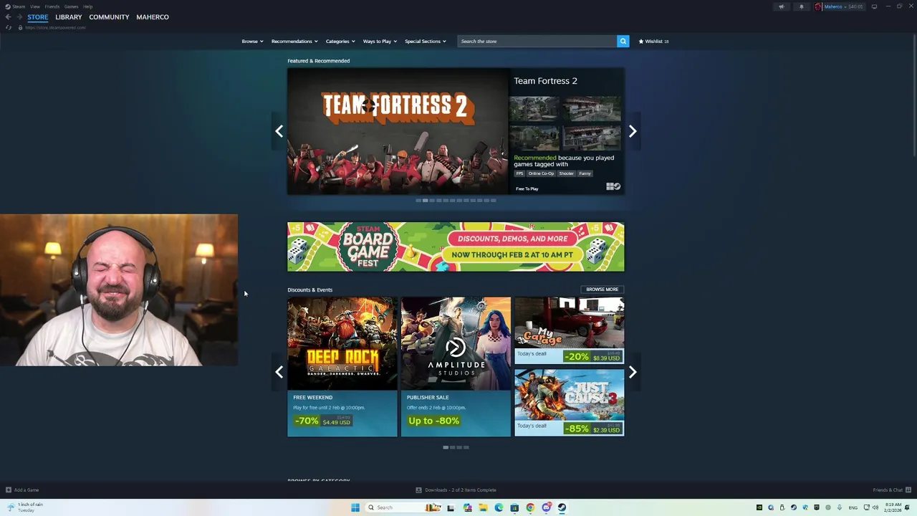Click the BROWSE MORE button
This screenshot has height=516, width=917.
pyautogui.click(x=602, y=290)
